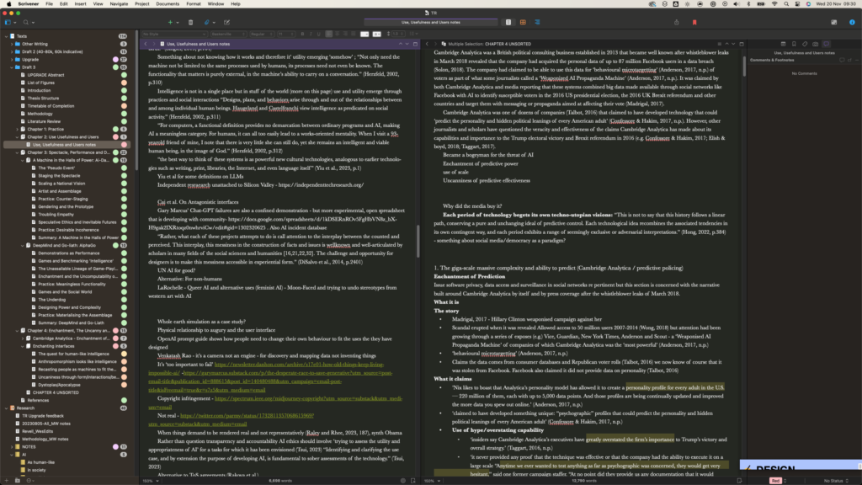This screenshot has height=485, width=862.
Task: Add a new comment in Inspector
Action: (842, 60)
